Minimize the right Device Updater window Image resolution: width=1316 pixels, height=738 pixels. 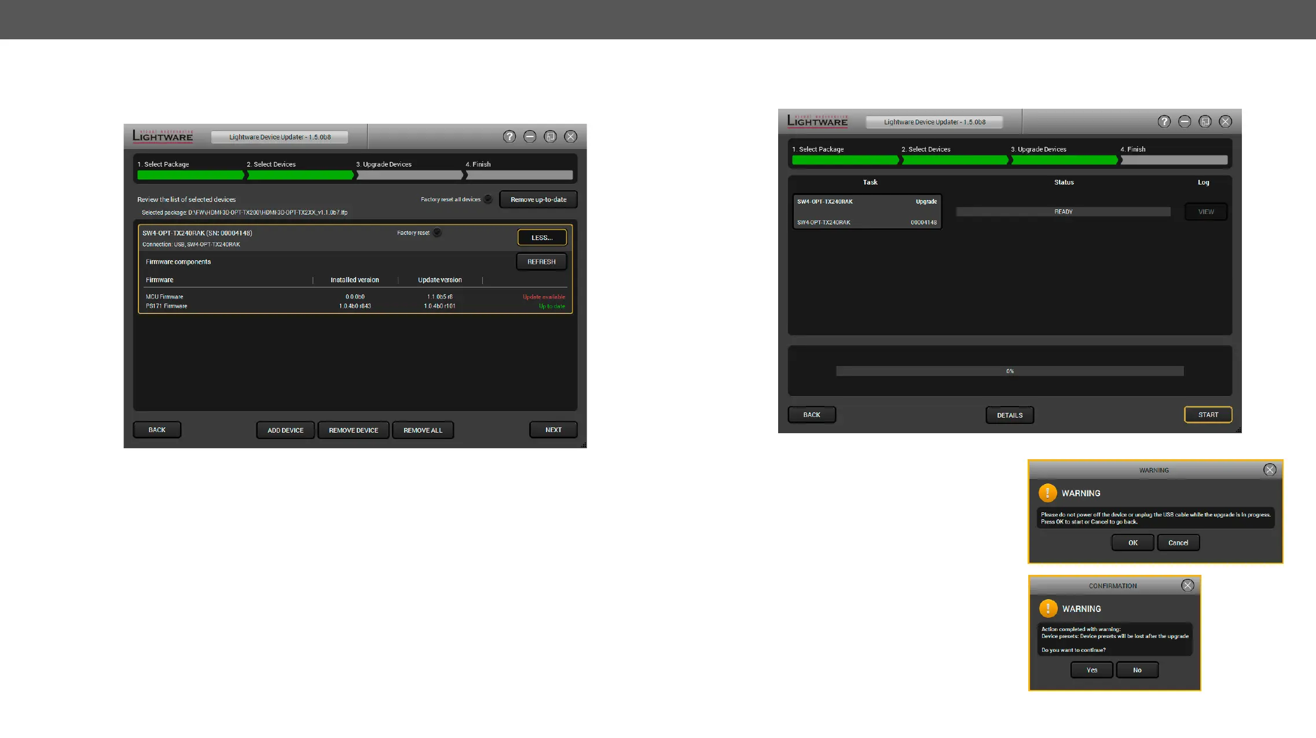point(1185,121)
